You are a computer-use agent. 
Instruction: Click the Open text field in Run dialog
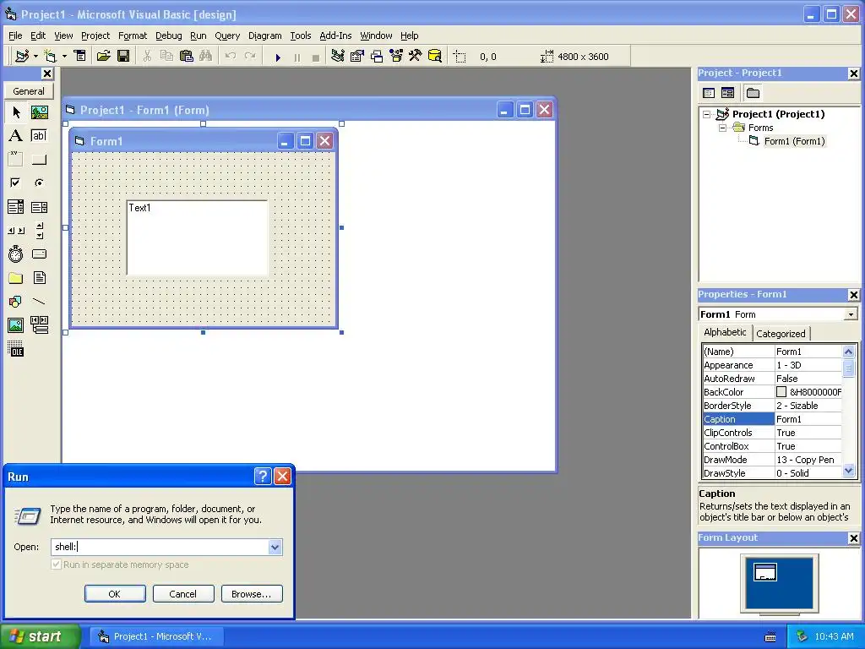tap(160, 547)
